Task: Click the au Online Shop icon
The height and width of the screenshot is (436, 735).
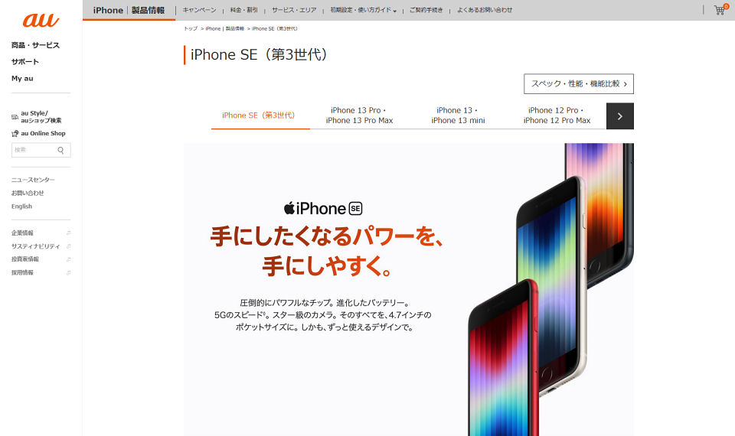Action: click(x=15, y=133)
